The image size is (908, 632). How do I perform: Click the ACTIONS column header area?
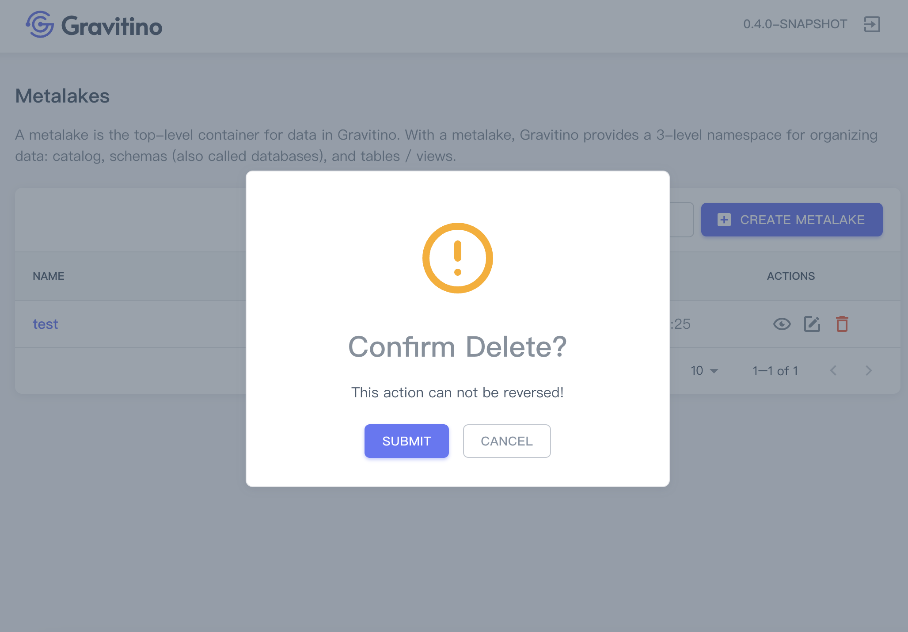point(791,276)
